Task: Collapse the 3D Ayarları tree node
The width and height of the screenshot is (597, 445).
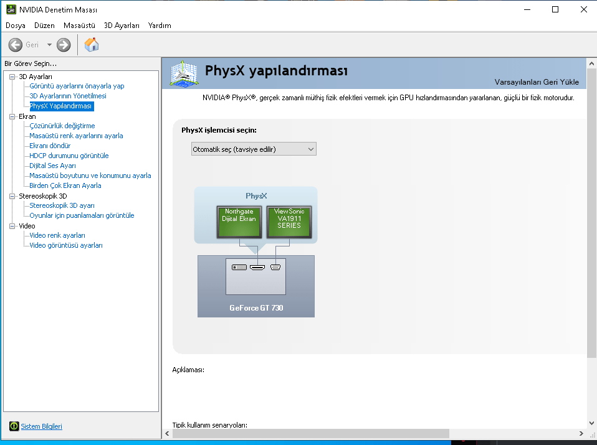Action: click(x=12, y=77)
